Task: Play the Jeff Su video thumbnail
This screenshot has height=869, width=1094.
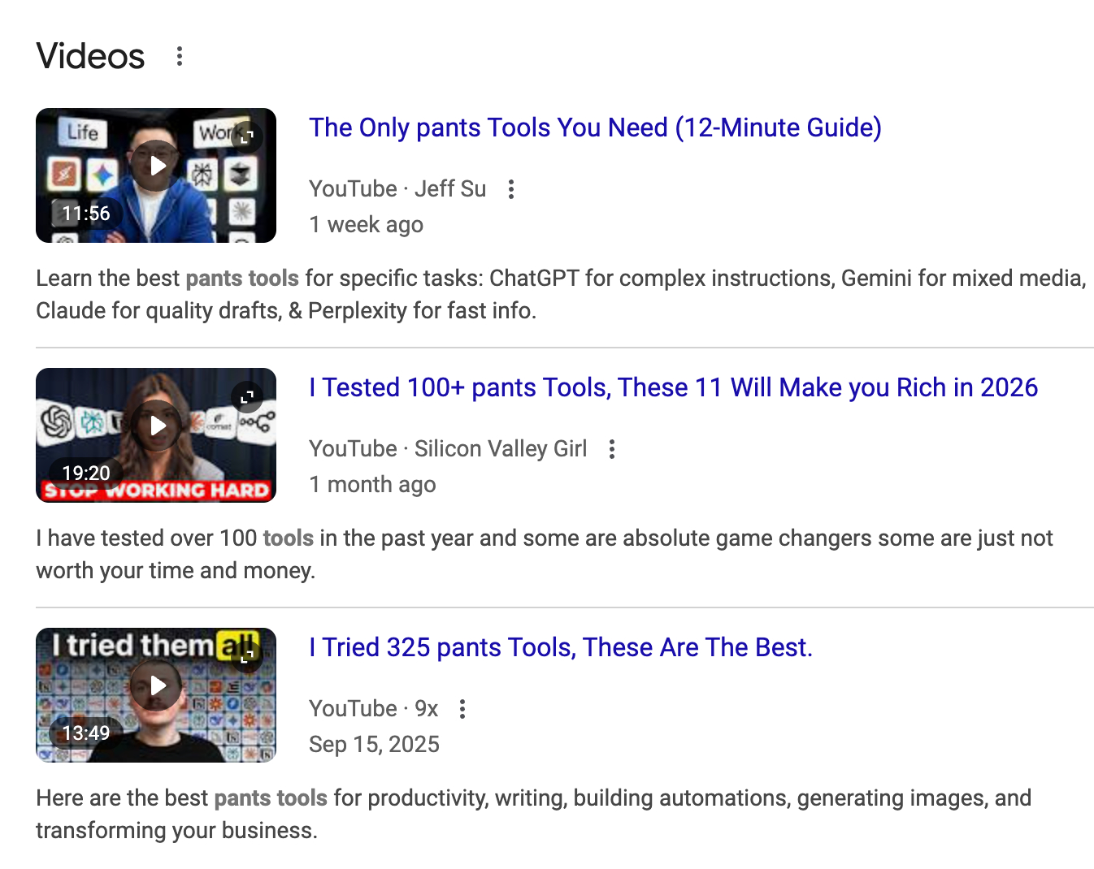Action: point(156,166)
